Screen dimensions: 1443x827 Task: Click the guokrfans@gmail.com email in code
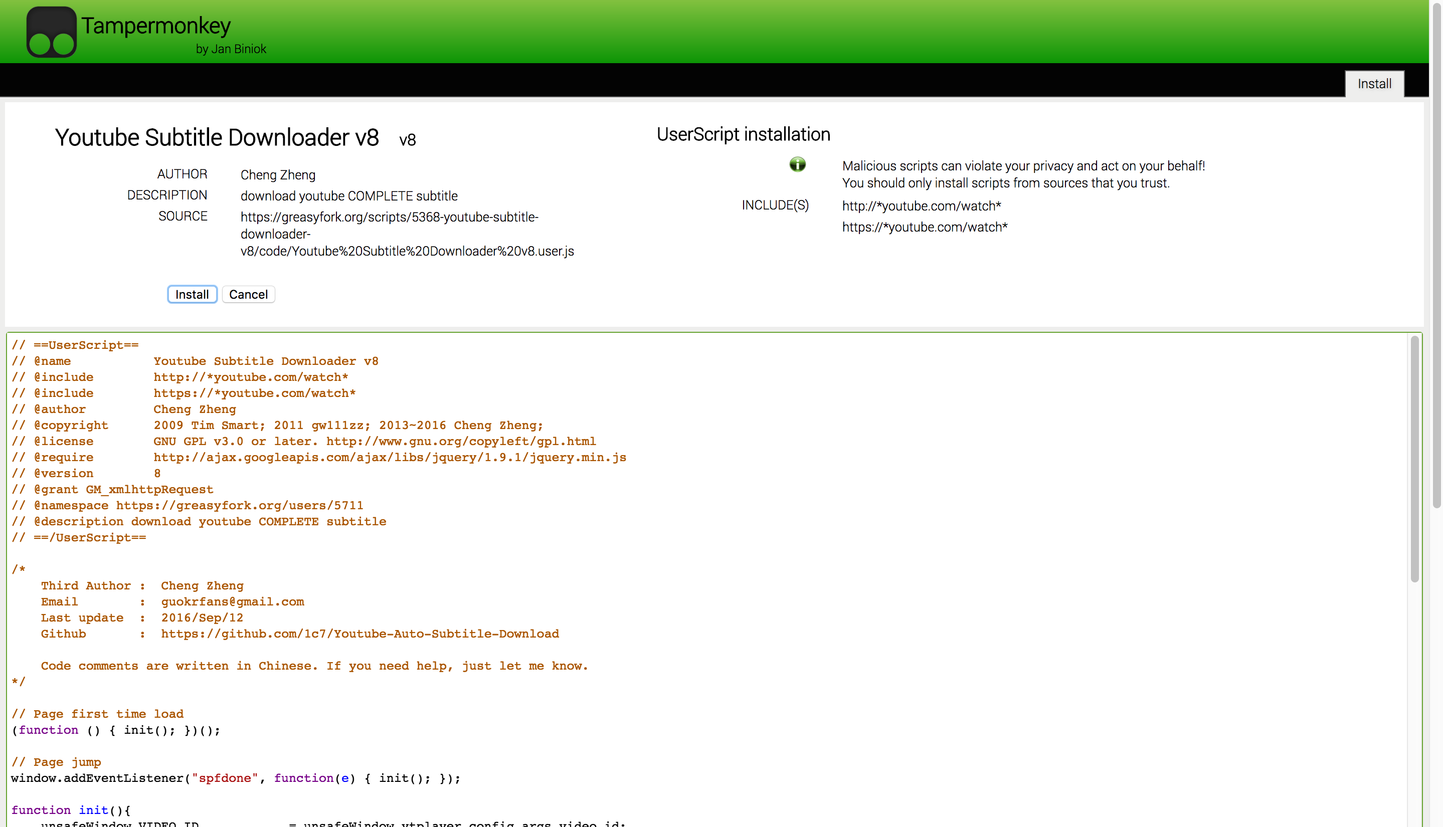pyautogui.click(x=232, y=601)
